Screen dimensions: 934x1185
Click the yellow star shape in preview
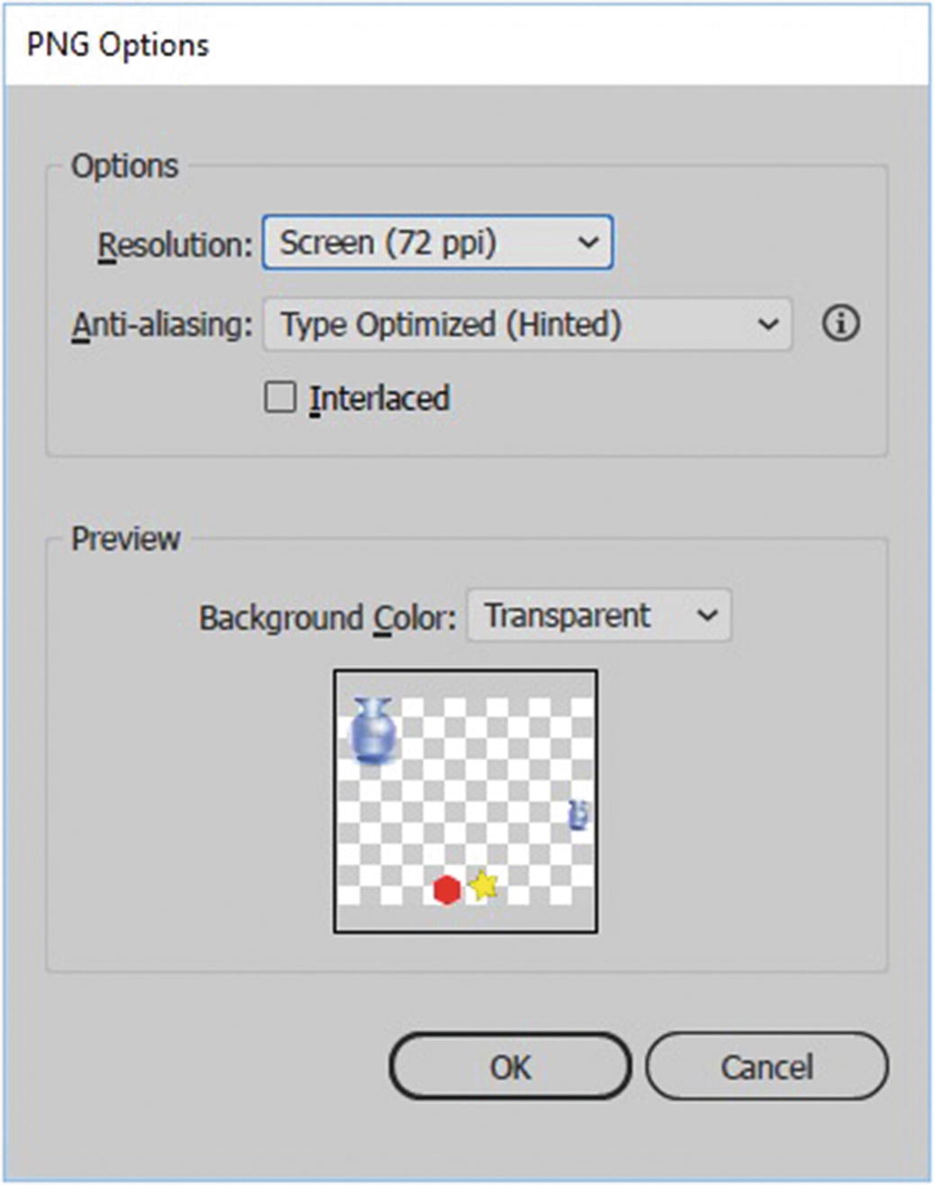pos(482,887)
